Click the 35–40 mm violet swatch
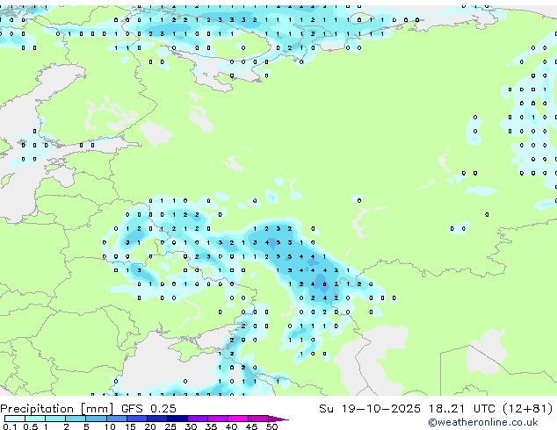Viewport: 557px width, 430px height. point(218,419)
